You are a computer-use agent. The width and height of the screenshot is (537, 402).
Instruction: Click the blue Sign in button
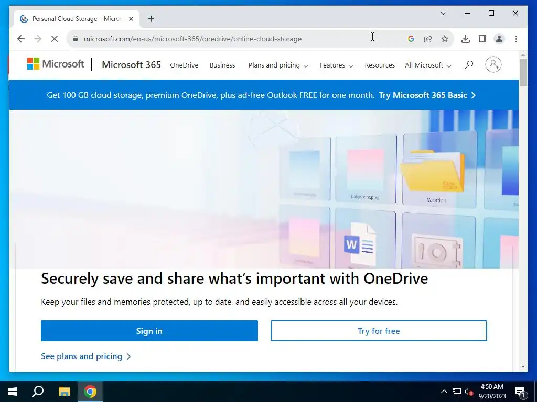pos(149,331)
